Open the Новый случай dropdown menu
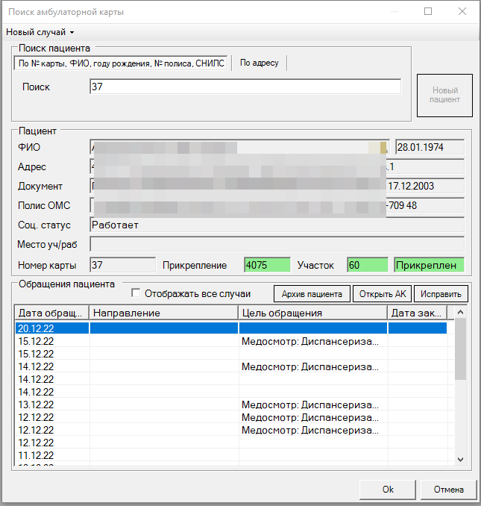 40,32
